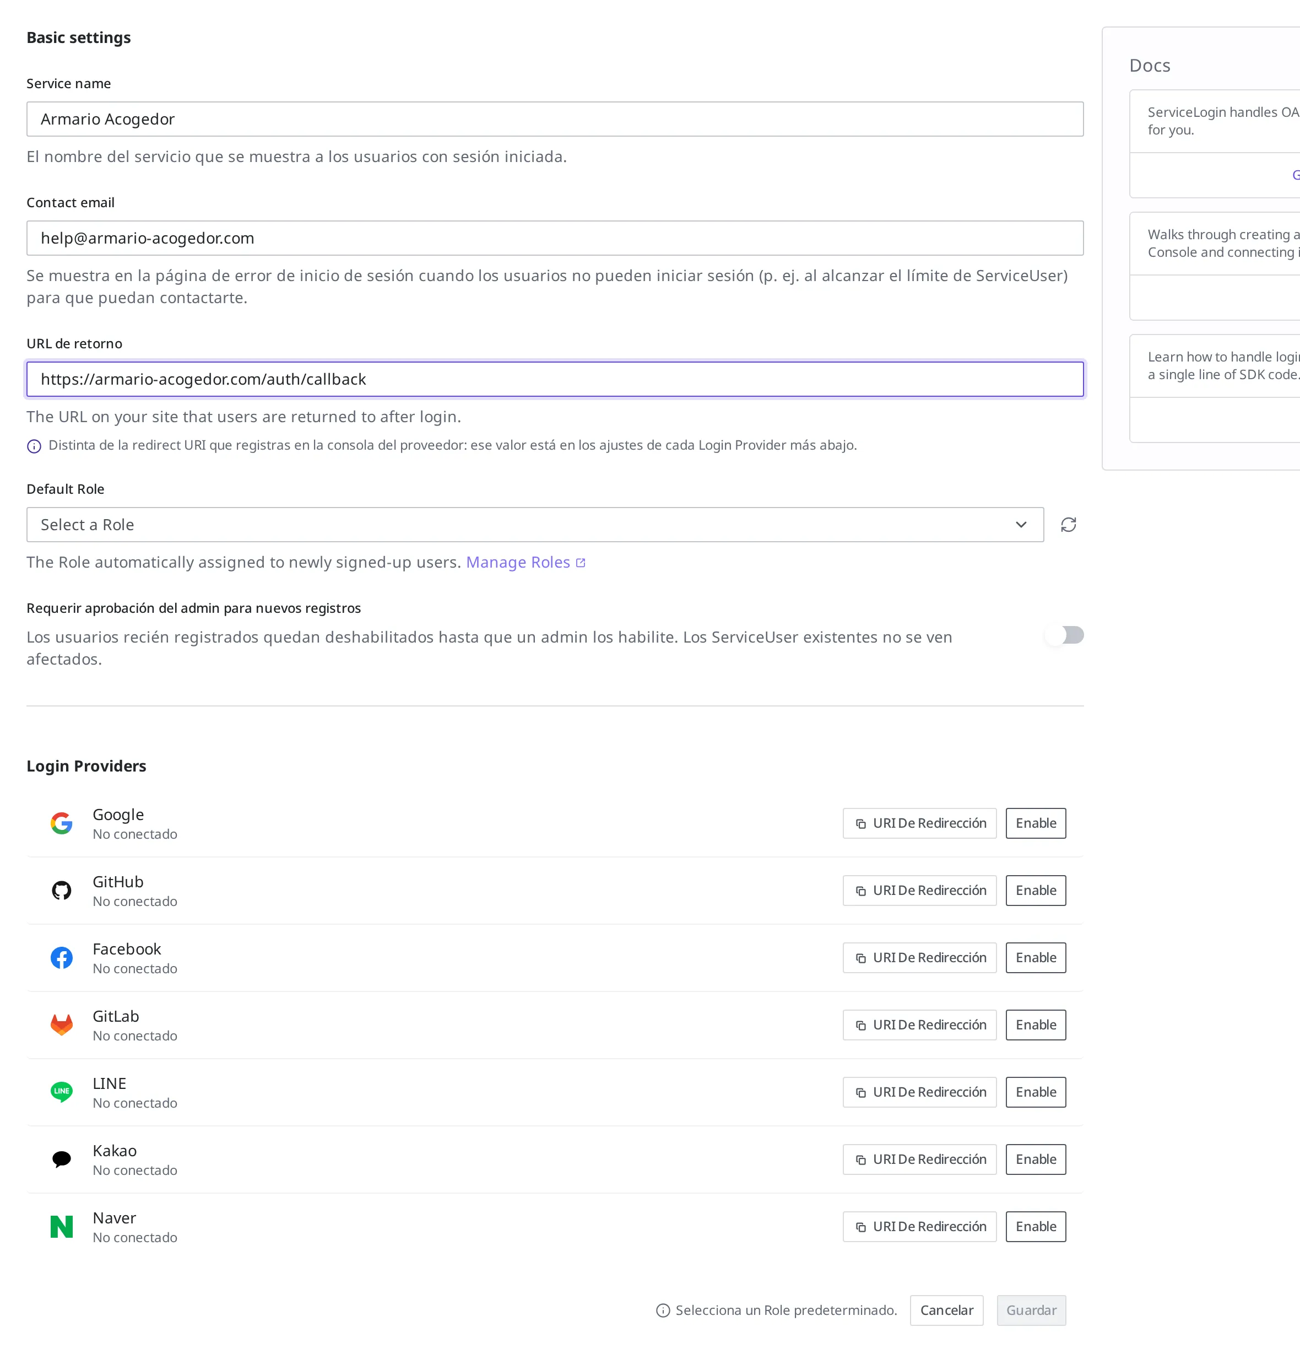The height and width of the screenshot is (1370, 1300).
Task: Focus the Service name field
Action: [555, 119]
